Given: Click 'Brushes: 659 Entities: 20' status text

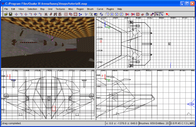Looking at the screenshot, I should pos(154,123).
